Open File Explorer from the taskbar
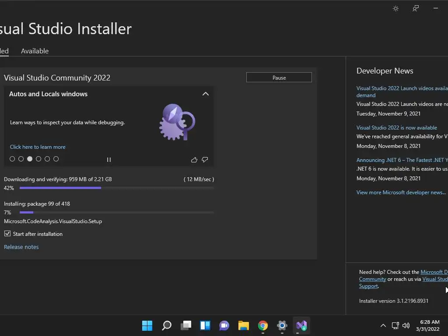The image size is (448, 336). pyautogui.click(x=243, y=325)
